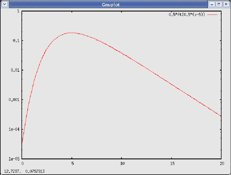
Task: Minimize the Gnuplot window
Action: point(212,4)
